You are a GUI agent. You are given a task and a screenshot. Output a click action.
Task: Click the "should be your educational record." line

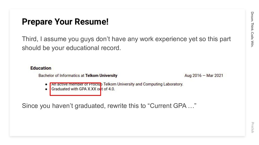72,48
